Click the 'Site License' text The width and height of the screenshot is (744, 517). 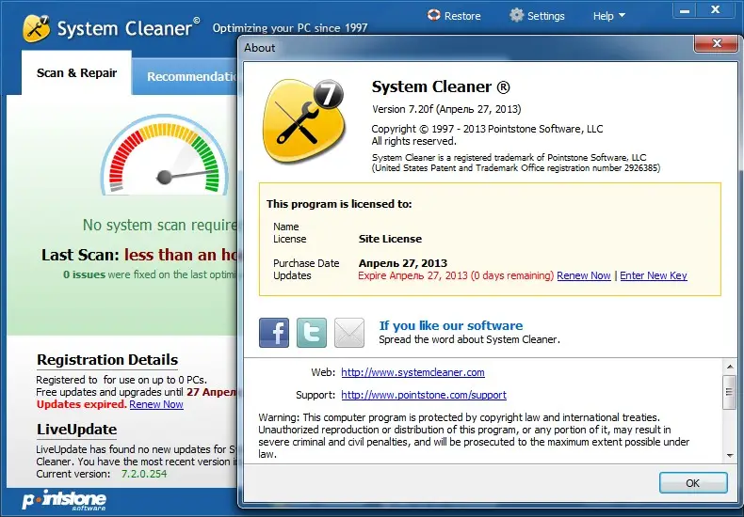tap(390, 239)
